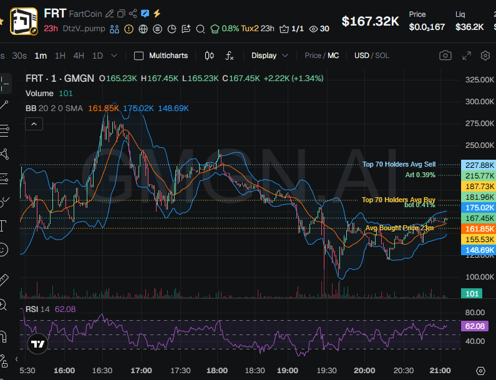Set currency to USD
Viewport: 496px width, 380px height.
click(362, 56)
